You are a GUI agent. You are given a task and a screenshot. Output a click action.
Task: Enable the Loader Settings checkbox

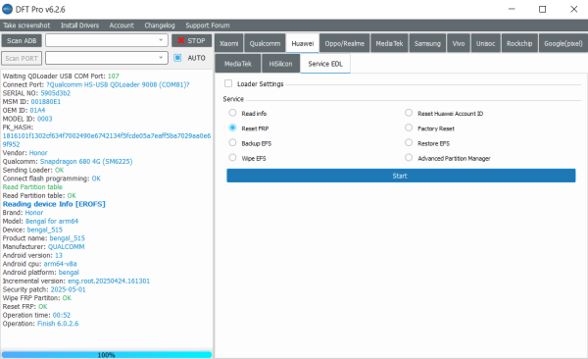(228, 83)
